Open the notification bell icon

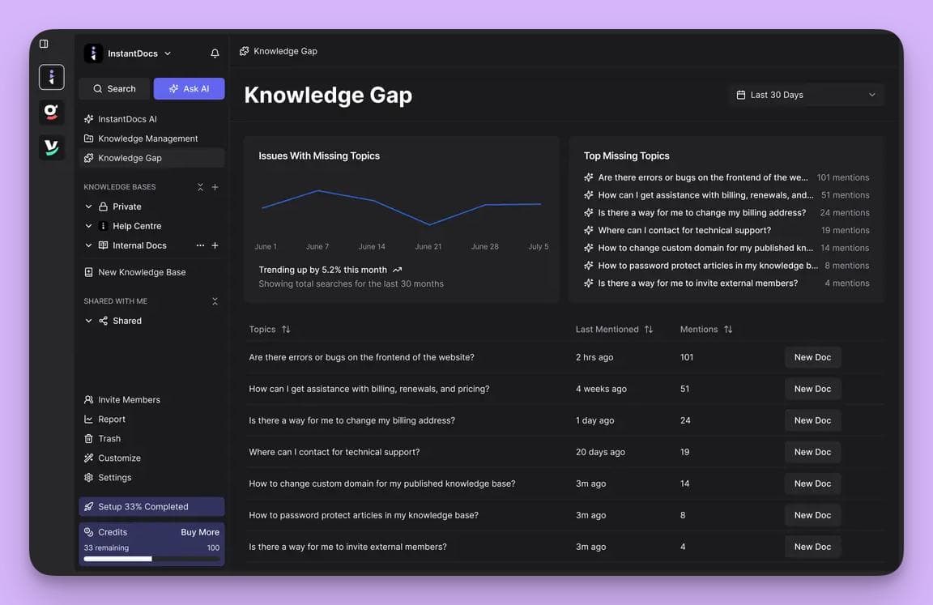tap(214, 53)
